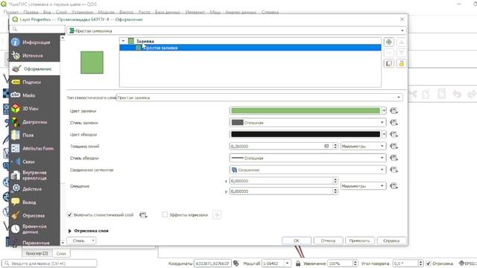The width and height of the screenshot is (477, 268).
Task: Open data-defined override for Соединение сегментов
Action: pos(394,170)
